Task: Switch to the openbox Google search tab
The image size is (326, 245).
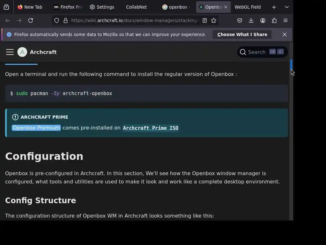Action: point(176,7)
